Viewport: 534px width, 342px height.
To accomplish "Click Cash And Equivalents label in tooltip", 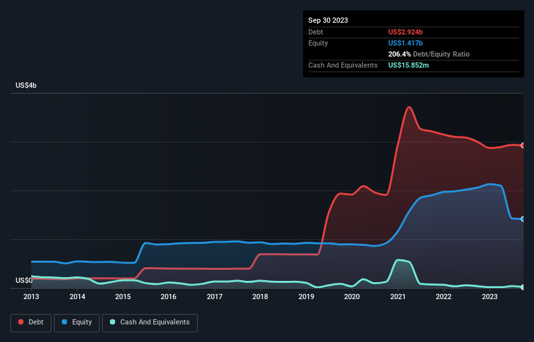I will (343, 65).
